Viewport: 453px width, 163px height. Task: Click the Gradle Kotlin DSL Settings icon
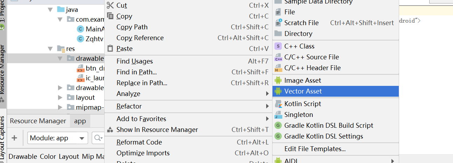pos(278,136)
